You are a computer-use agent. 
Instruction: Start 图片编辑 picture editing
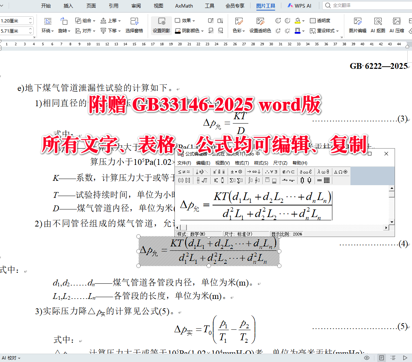[x=357, y=25]
